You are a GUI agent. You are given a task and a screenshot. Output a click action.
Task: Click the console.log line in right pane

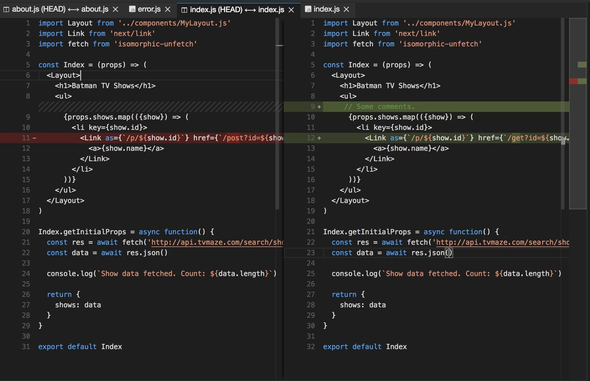(x=447, y=274)
